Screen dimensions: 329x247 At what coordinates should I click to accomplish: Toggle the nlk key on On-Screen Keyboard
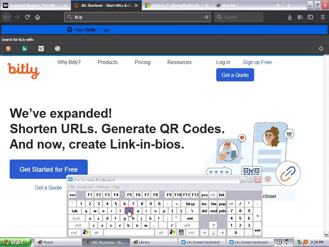[x=231, y=204]
